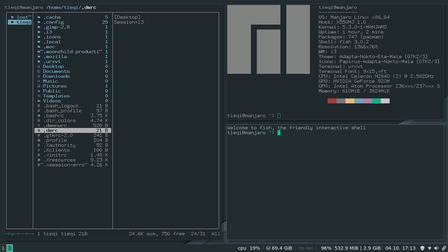The width and height of the screenshot is (448, 252).
Task: Click the folder icon next to .config
Action: click(x=39, y=22)
